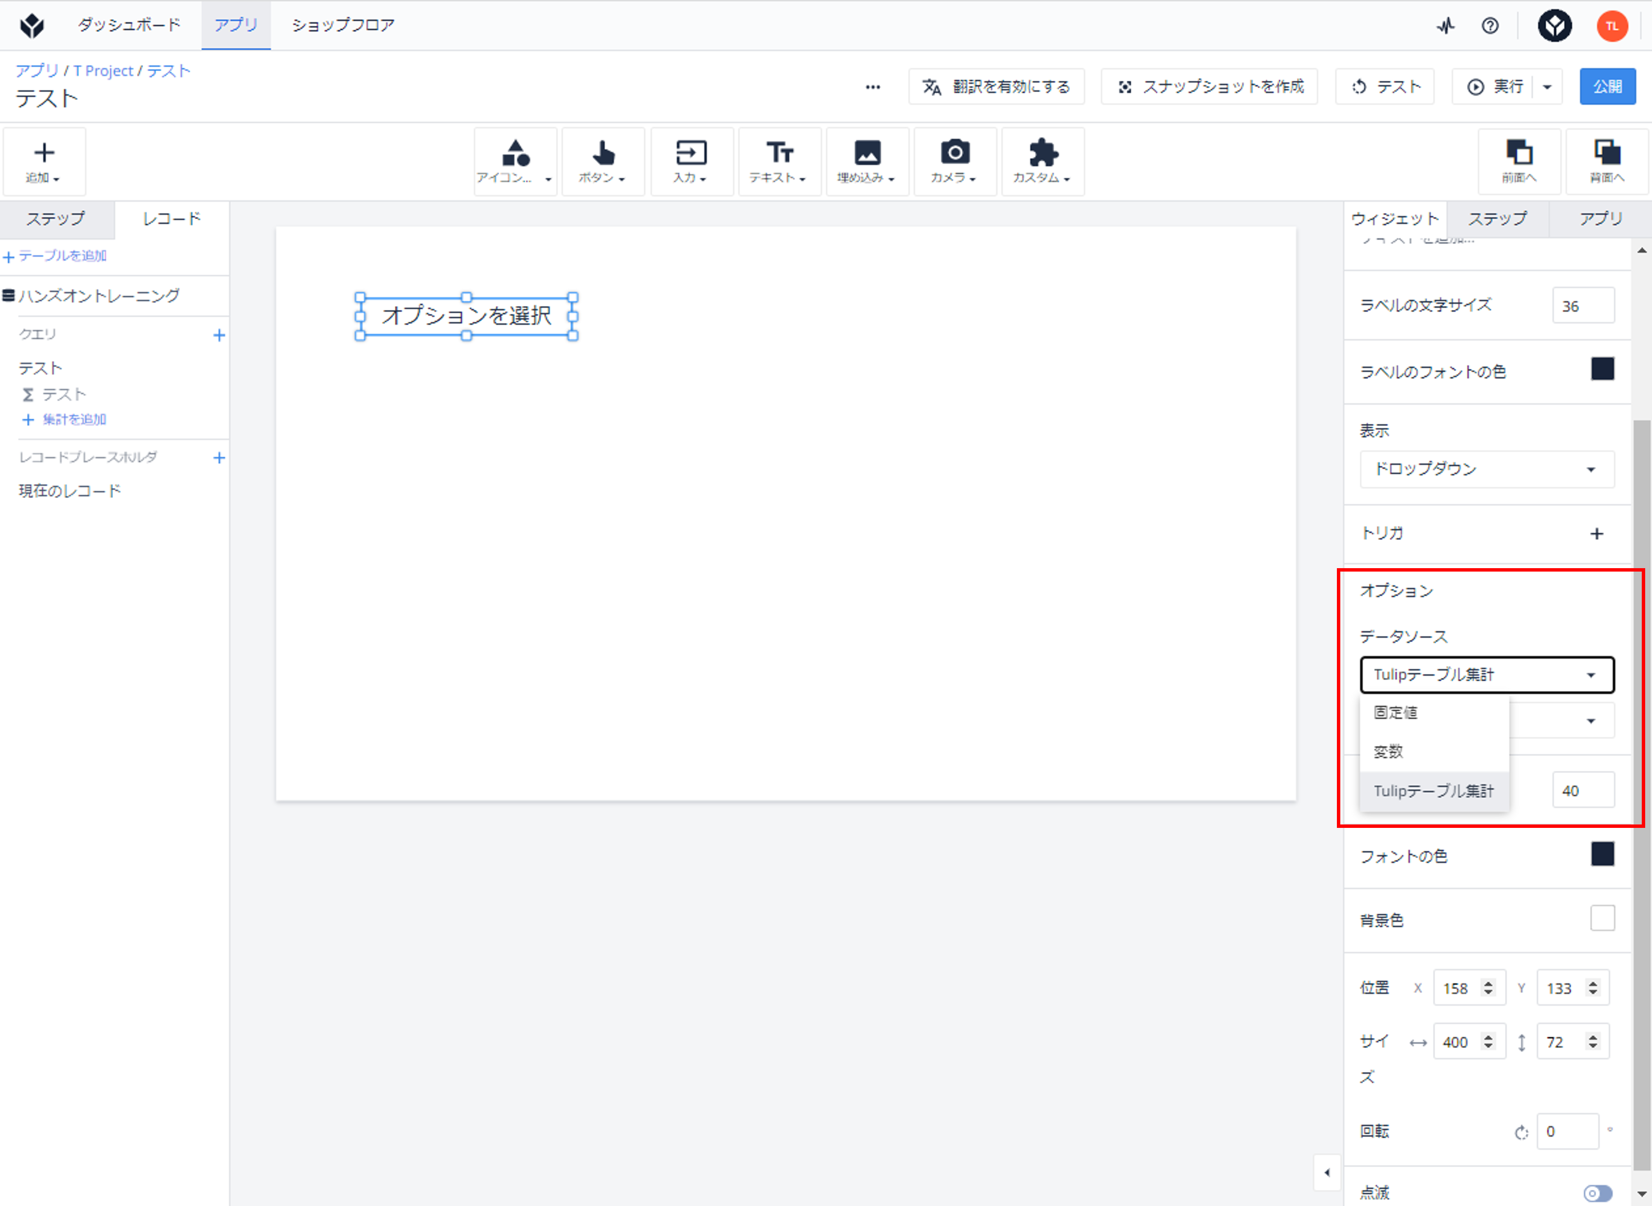
Task: Open the カメラ widget menu
Action: [x=955, y=161]
